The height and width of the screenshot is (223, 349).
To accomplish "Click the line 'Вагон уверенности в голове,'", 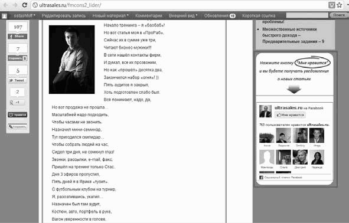I will pyautogui.click(x=79, y=219).
